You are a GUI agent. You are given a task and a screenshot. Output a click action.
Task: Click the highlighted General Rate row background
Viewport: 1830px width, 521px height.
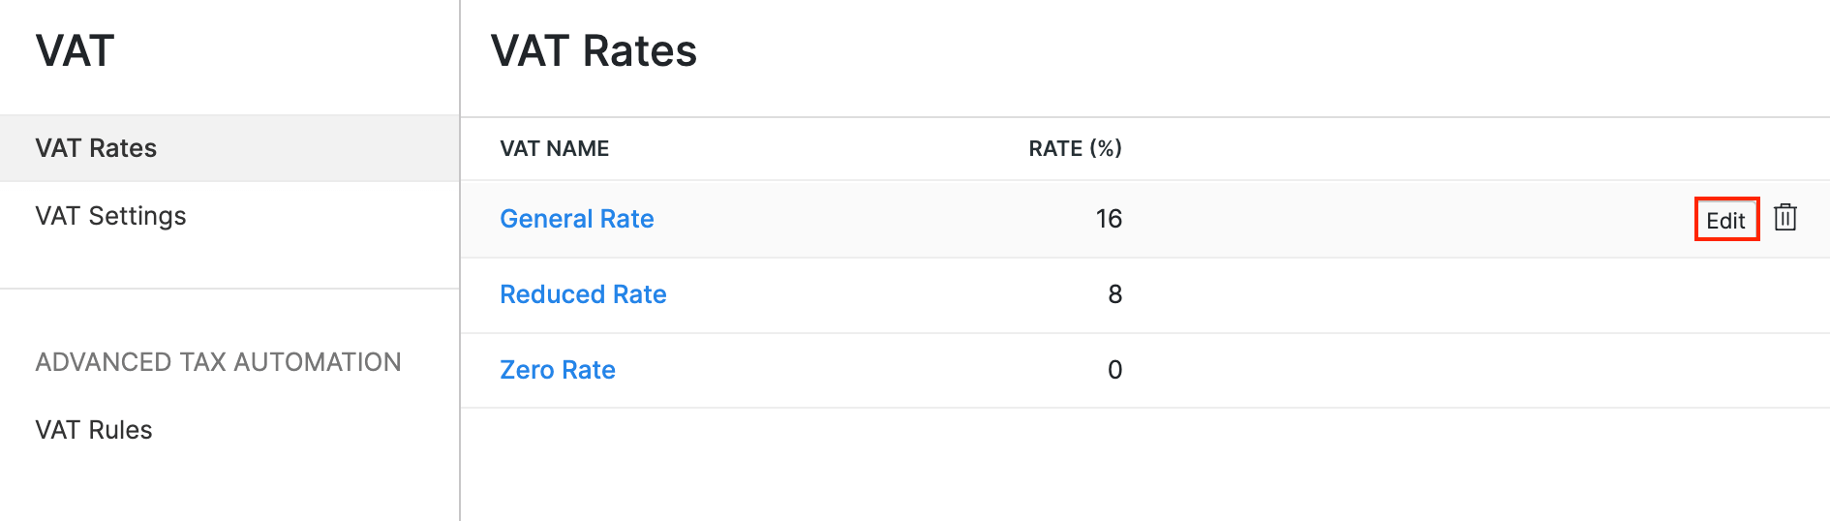(1404, 219)
